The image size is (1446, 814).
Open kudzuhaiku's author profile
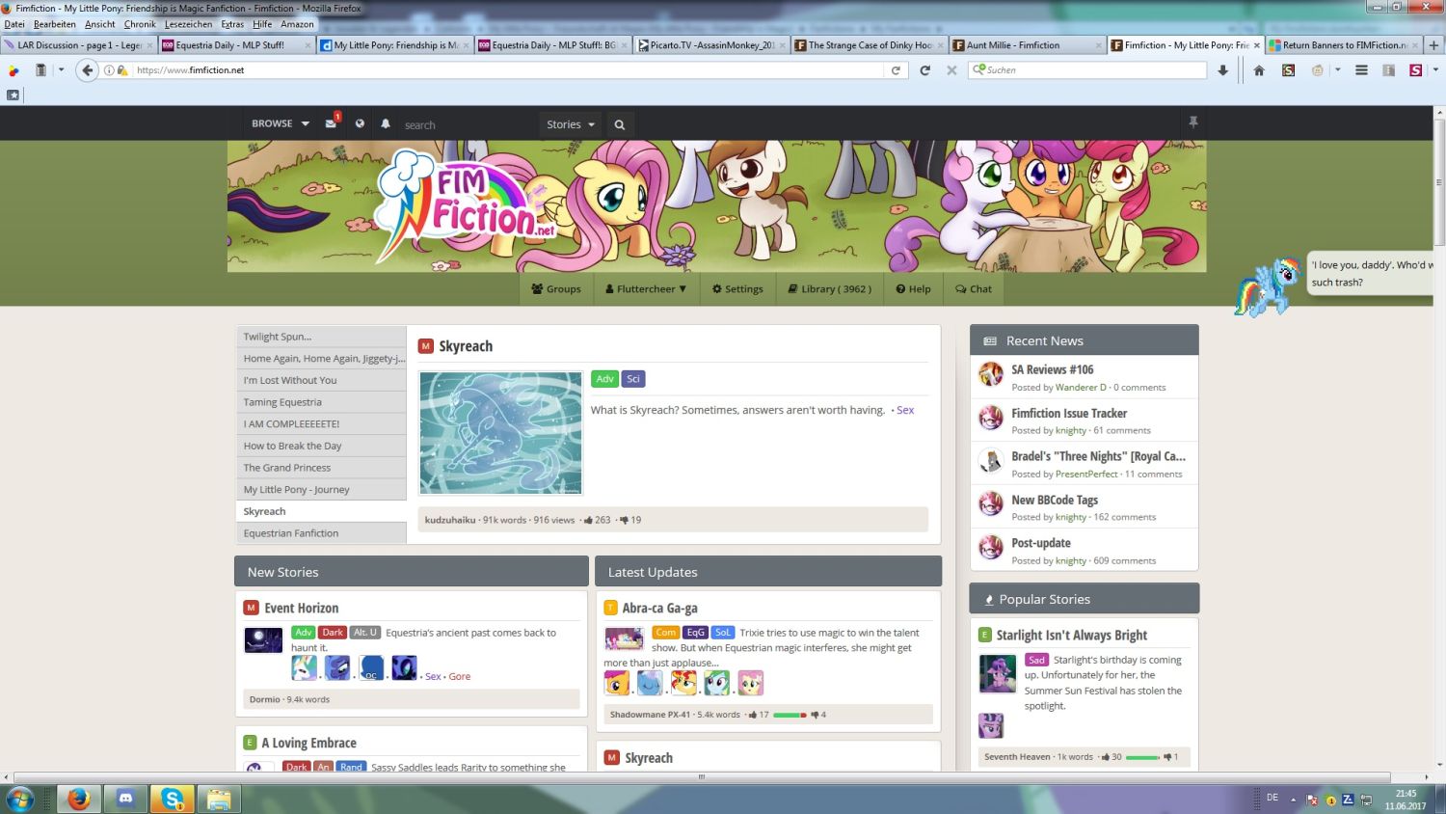[x=449, y=519]
